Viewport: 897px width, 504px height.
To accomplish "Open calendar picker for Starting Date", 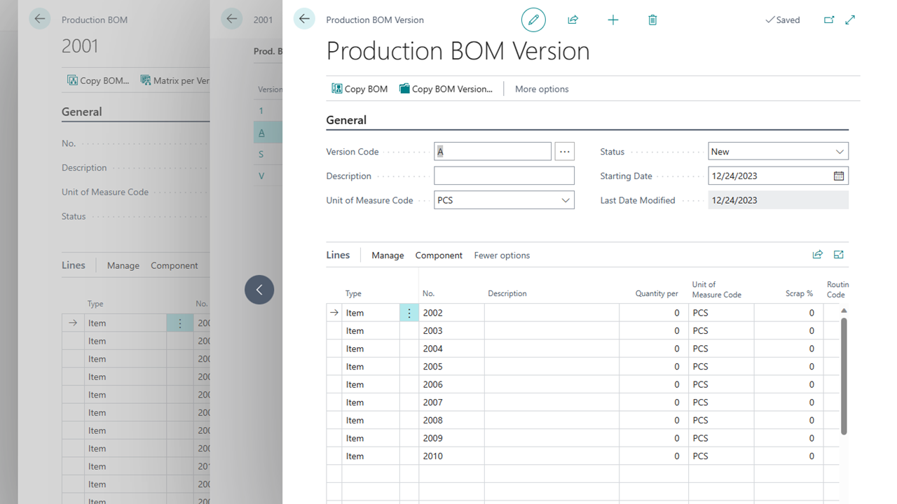I will pyautogui.click(x=839, y=176).
